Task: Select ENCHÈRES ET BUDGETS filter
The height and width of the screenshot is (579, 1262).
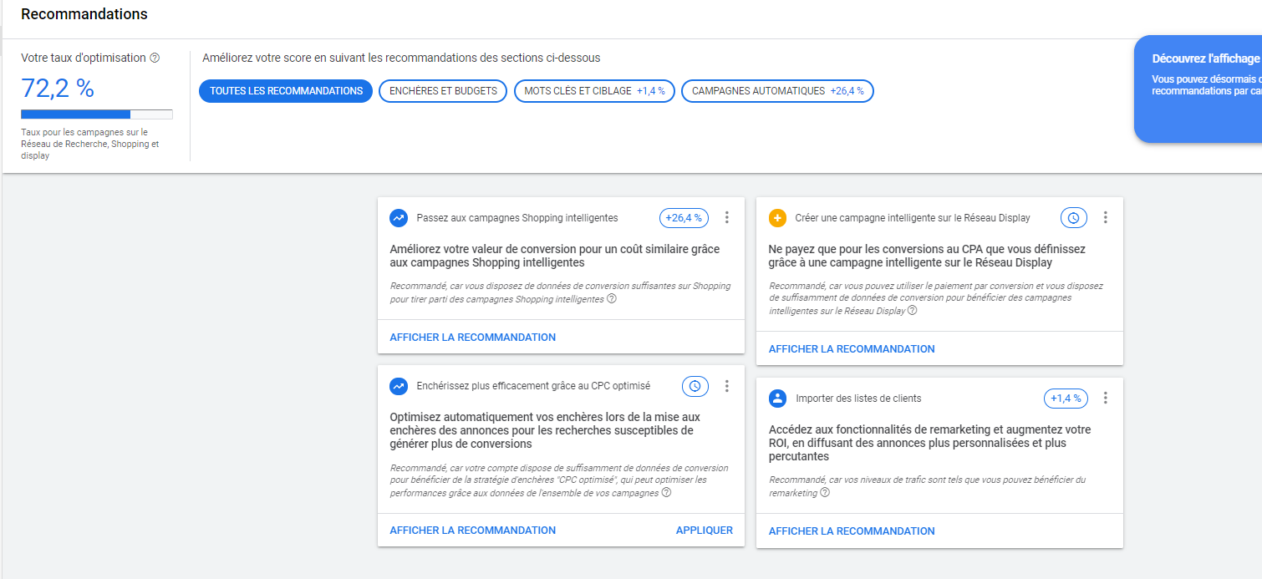Action: click(x=443, y=91)
